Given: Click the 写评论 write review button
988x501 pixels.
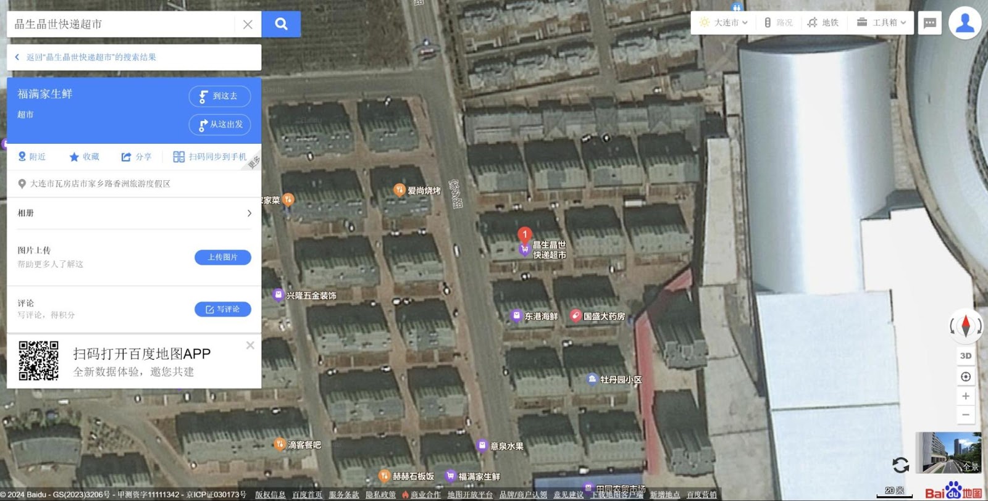Looking at the screenshot, I should click(223, 309).
